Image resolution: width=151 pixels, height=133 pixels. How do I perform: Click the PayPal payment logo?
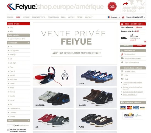(x=142, y=108)
